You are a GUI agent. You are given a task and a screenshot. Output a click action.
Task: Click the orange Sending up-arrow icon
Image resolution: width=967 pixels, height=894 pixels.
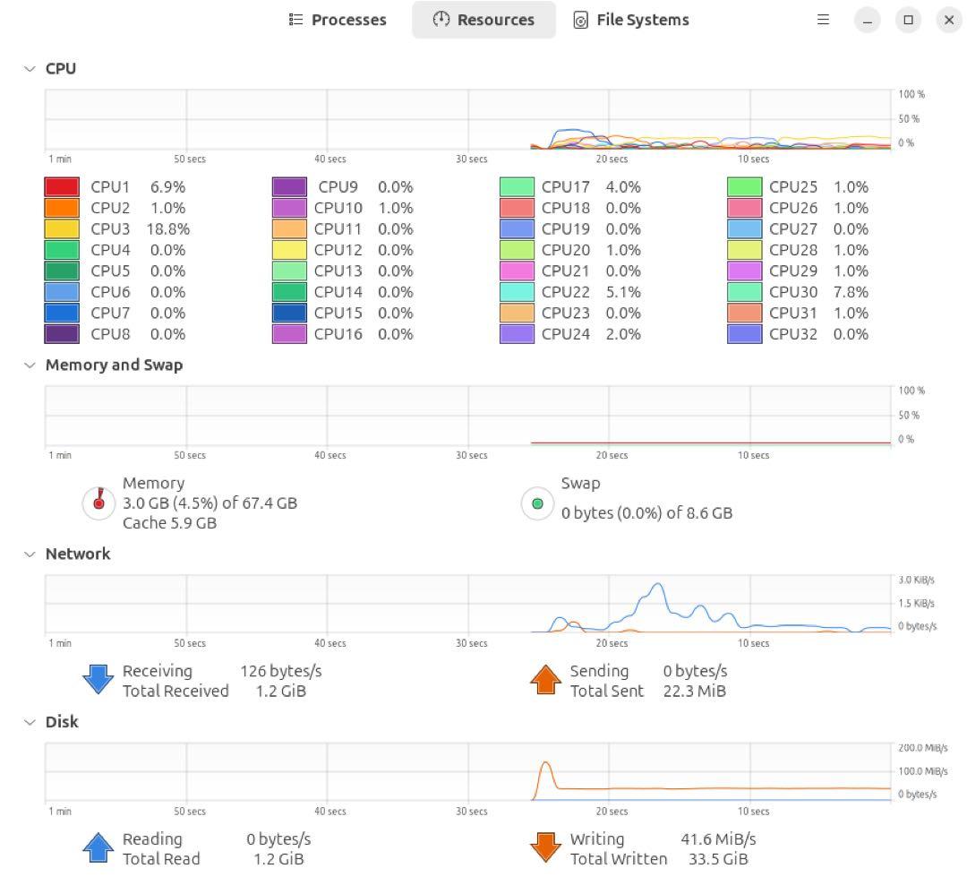click(545, 680)
